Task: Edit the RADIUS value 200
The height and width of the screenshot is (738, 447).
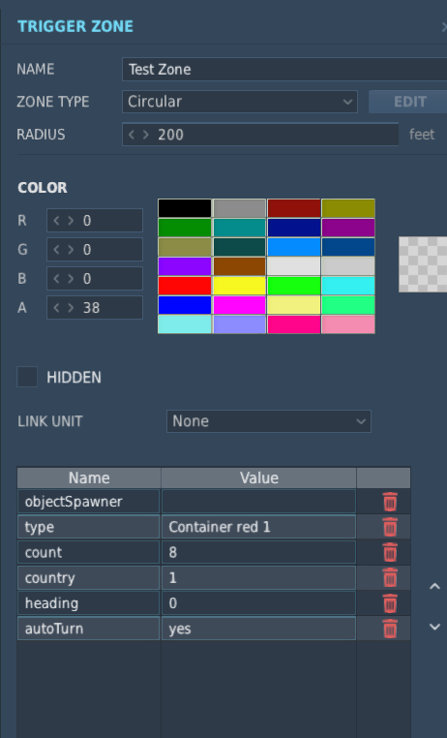Action: click(x=260, y=135)
